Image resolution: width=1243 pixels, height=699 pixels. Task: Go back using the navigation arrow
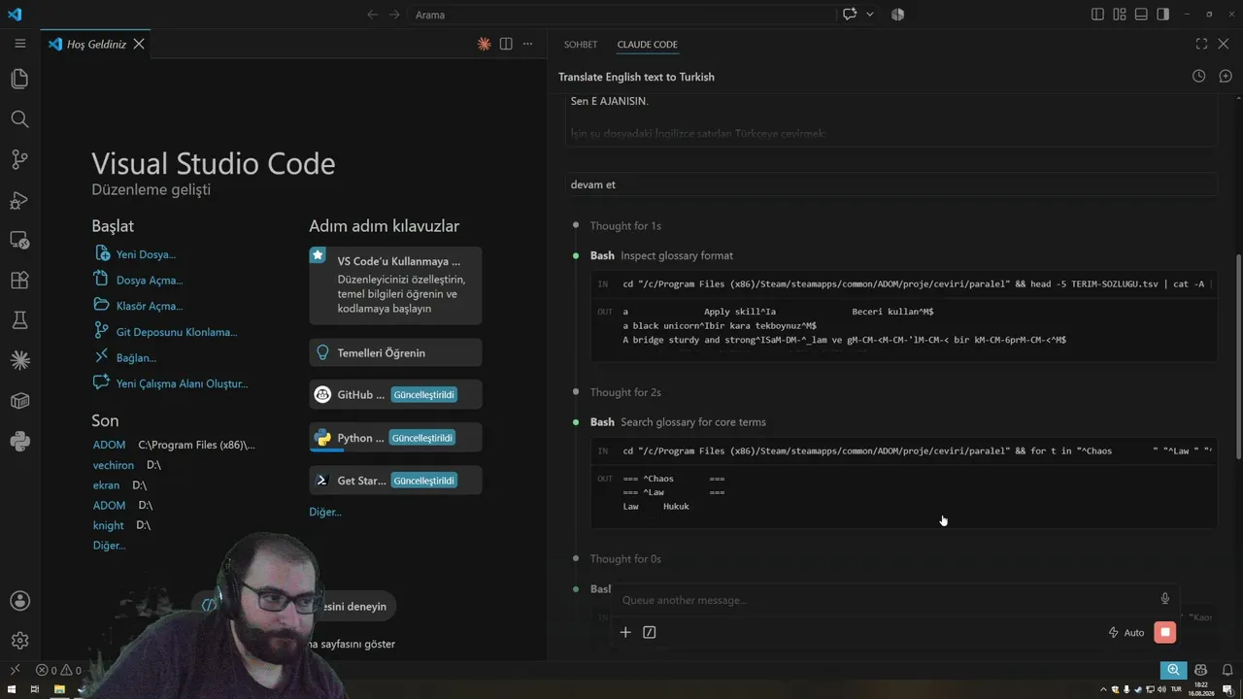pyautogui.click(x=373, y=15)
